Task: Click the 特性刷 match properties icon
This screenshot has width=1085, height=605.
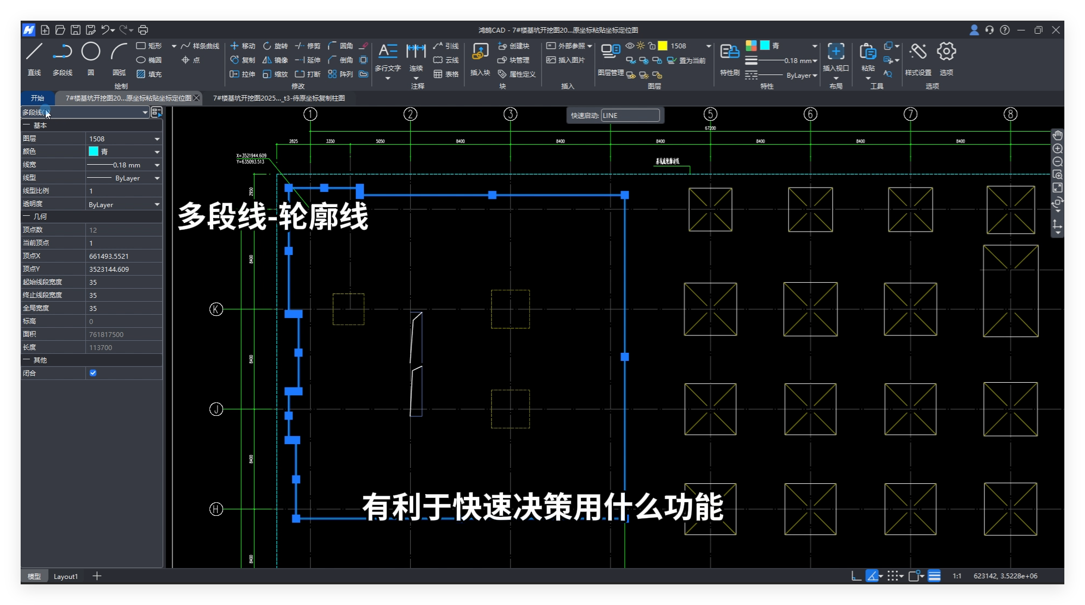Action: (x=729, y=52)
